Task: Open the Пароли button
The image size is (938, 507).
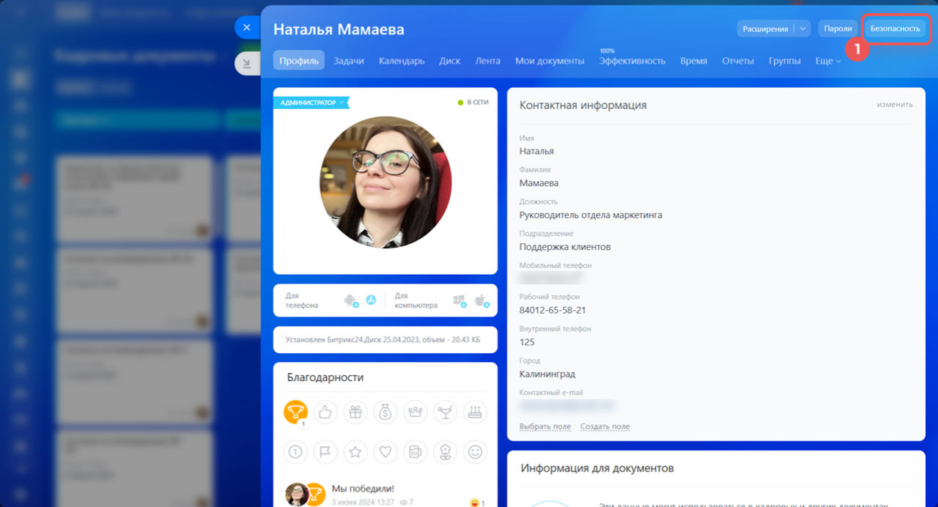Action: (838, 29)
